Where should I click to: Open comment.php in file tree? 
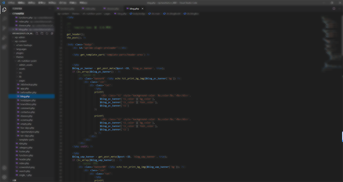pos(27,108)
